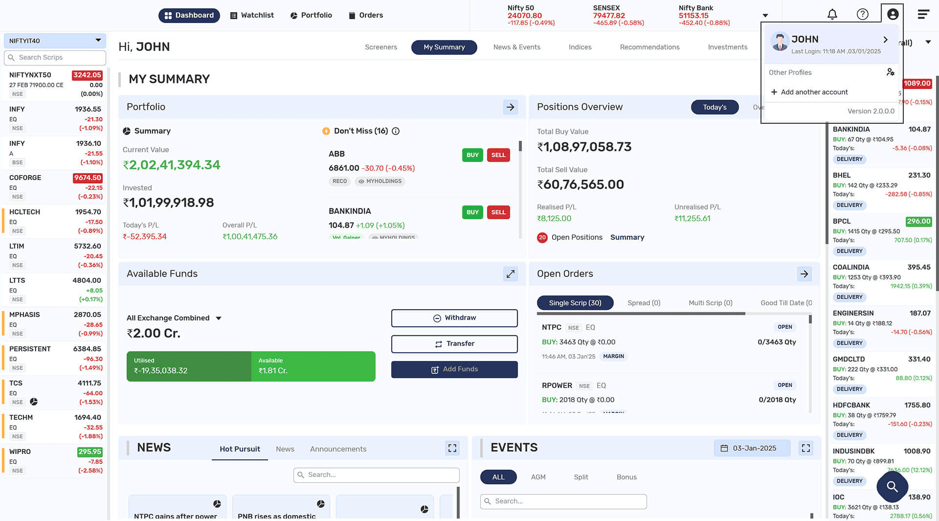The height and width of the screenshot is (521, 939).
Task: Switch to Spread (0) orders
Action: click(x=644, y=303)
